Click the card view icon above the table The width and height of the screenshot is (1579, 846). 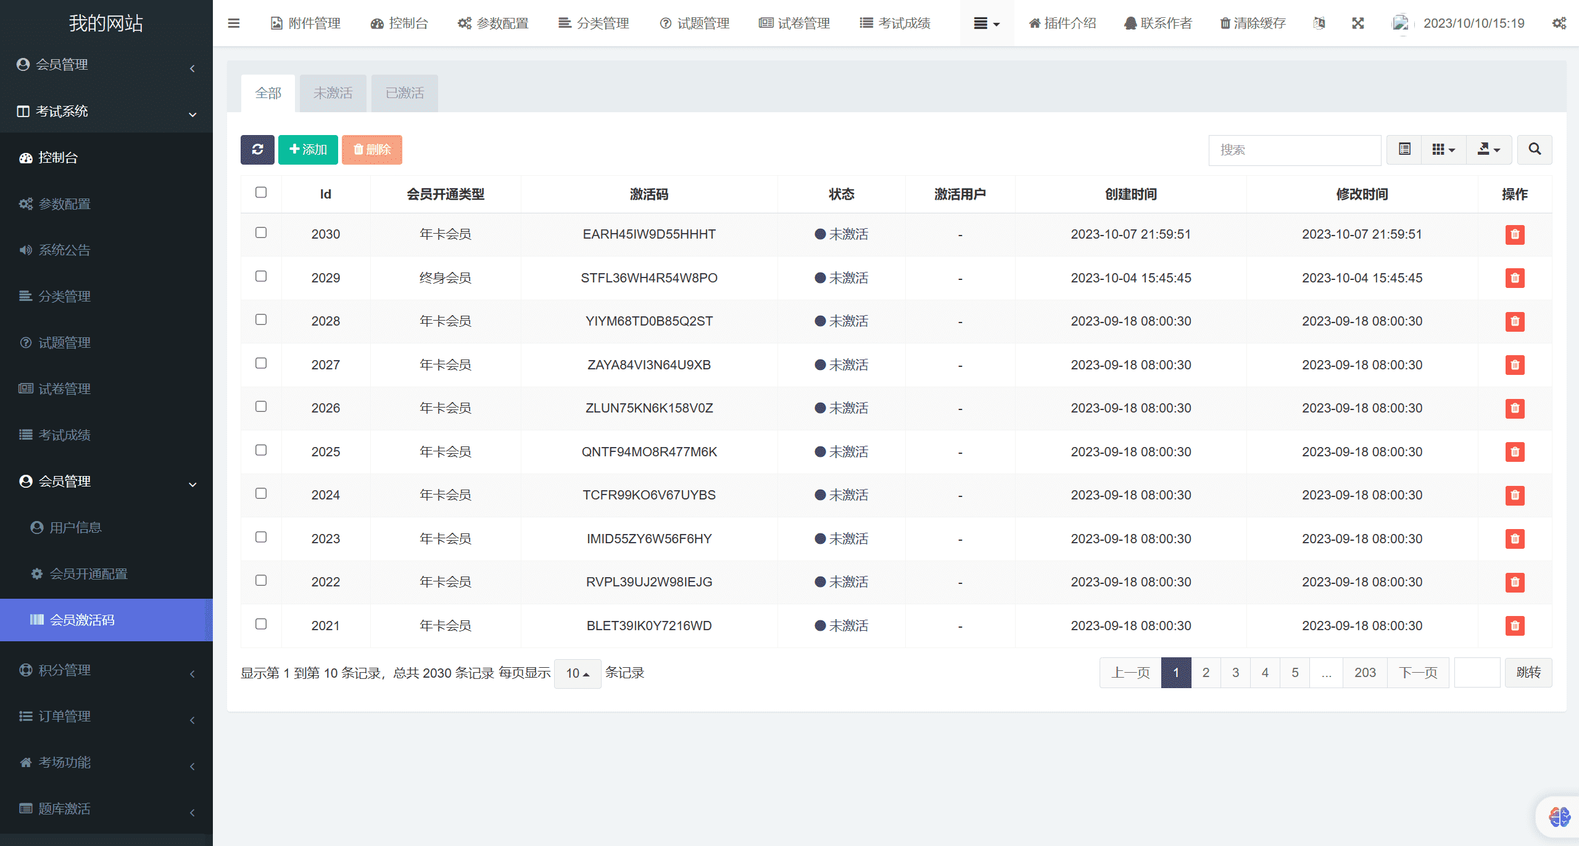pyautogui.click(x=1403, y=149)
